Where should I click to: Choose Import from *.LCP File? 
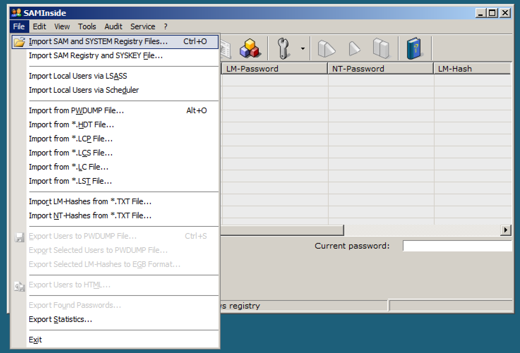115,139
